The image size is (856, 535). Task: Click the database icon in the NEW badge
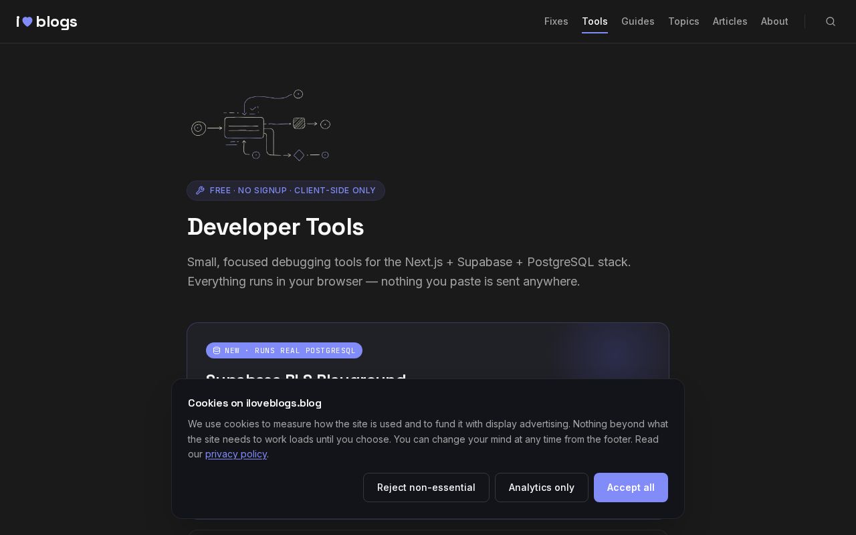(x=217, y=350)
